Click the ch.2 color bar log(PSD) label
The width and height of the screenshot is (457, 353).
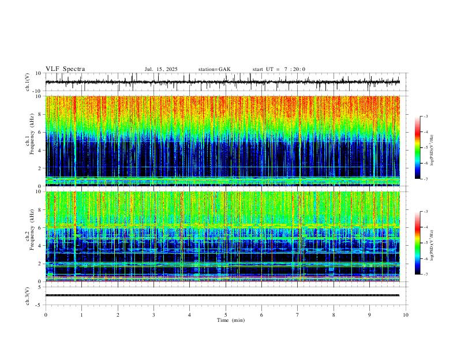(x=432, y=246)
